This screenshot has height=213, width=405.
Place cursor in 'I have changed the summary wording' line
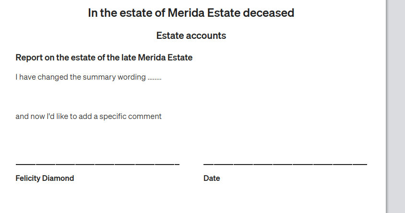click(88, 77)
